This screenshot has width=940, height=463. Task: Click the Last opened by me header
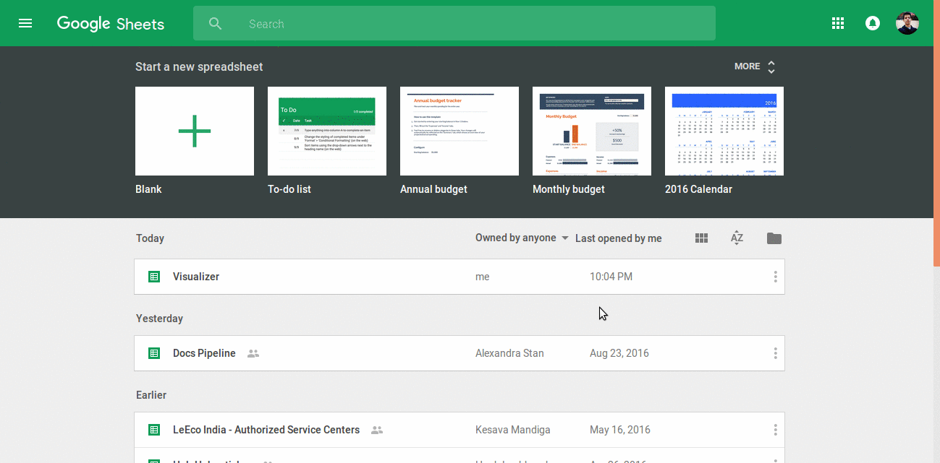pos(619,238)
